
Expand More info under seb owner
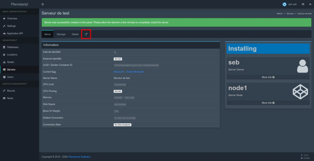pyautogui.click(x=268, y=77)
